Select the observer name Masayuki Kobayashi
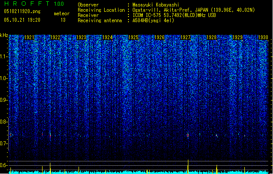This screenshot has height=174, width=273. 156,5
